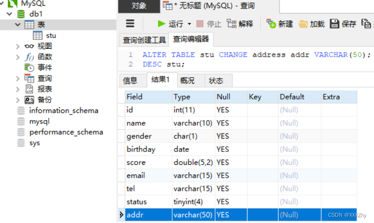Expand the Reports (报表) node
374x223 pixels.
[x=18, y=89]
